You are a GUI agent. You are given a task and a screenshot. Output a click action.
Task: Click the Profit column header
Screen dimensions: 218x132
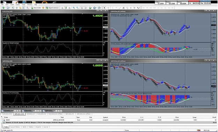pyautogui.click(x=215, y=117)
